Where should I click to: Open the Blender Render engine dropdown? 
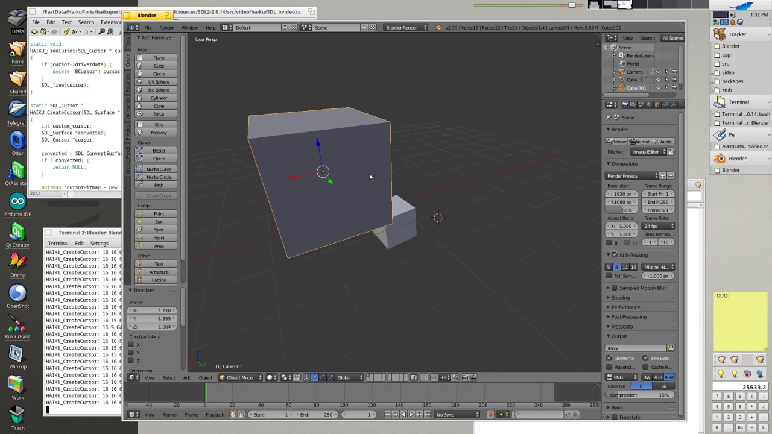pyautogui.click(x=405, y=28)
